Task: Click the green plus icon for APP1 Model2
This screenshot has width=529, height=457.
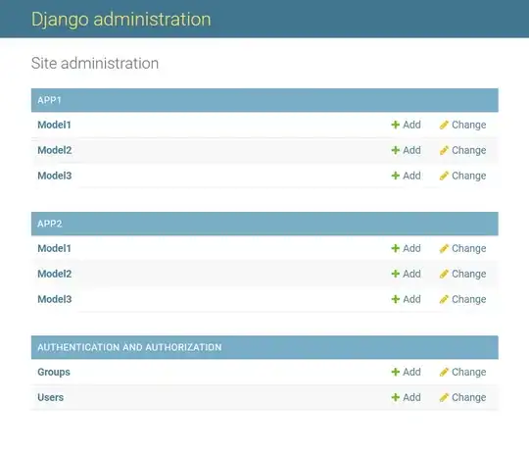Action: point(396,150)
